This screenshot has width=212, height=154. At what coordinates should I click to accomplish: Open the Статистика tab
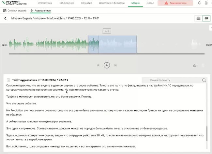[x=45, y=3]
